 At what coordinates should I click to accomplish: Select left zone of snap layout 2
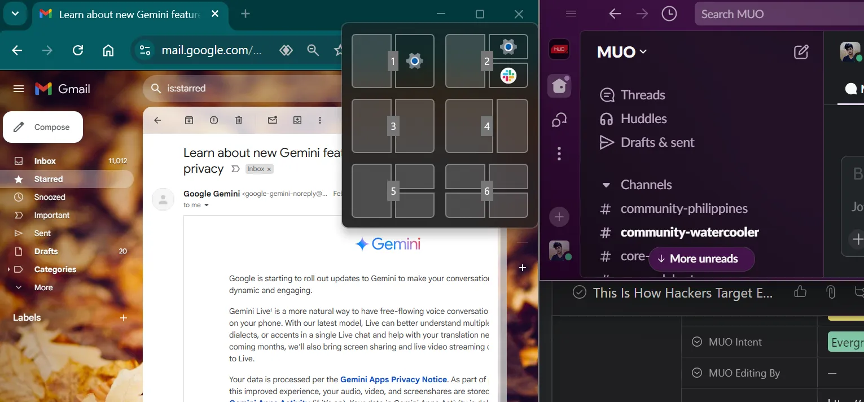click(465, 61)
